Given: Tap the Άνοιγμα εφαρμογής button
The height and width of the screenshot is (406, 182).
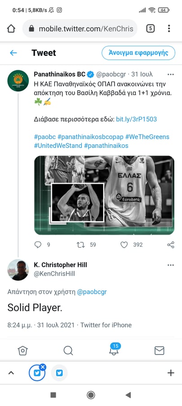Looking at the screenshot, I should [138, 53].
